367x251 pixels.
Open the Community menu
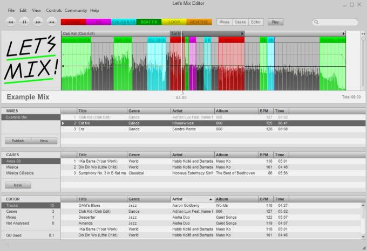point(76,10)
